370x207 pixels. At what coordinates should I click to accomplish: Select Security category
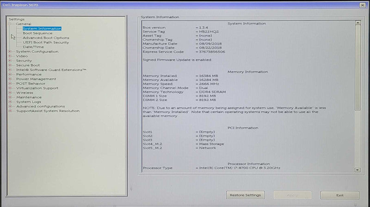[x=24, y=61]
